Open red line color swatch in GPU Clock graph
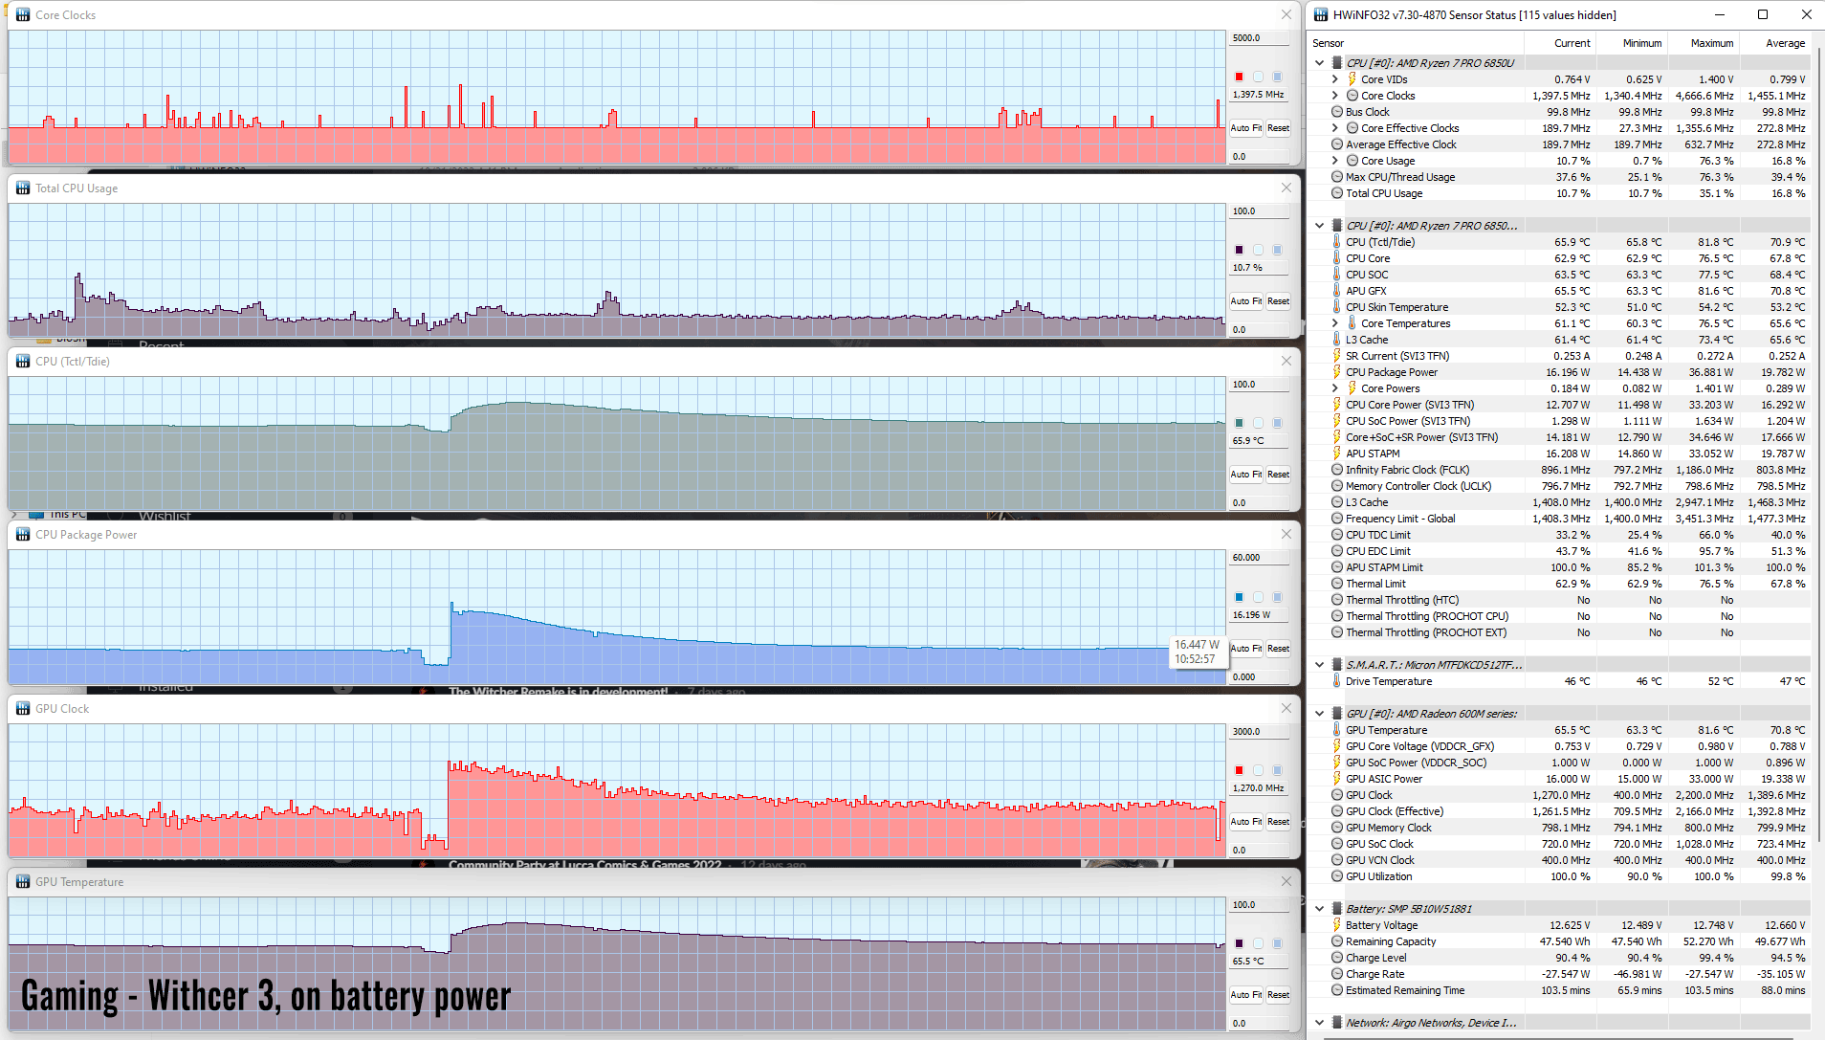This screenshot has height=1040, width=1825. click(1240, 770)
